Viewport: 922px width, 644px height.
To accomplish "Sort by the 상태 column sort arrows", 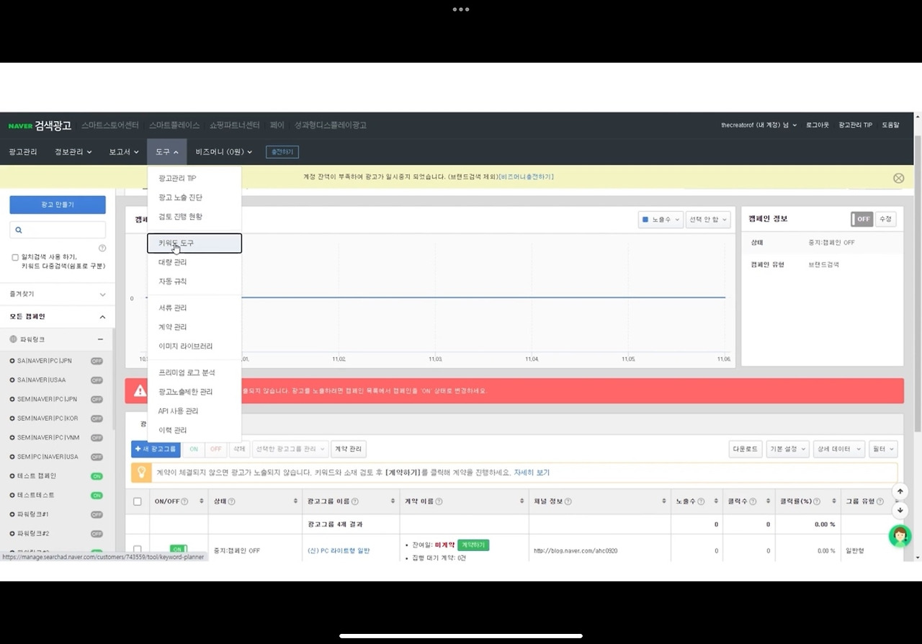I will 296,501.
